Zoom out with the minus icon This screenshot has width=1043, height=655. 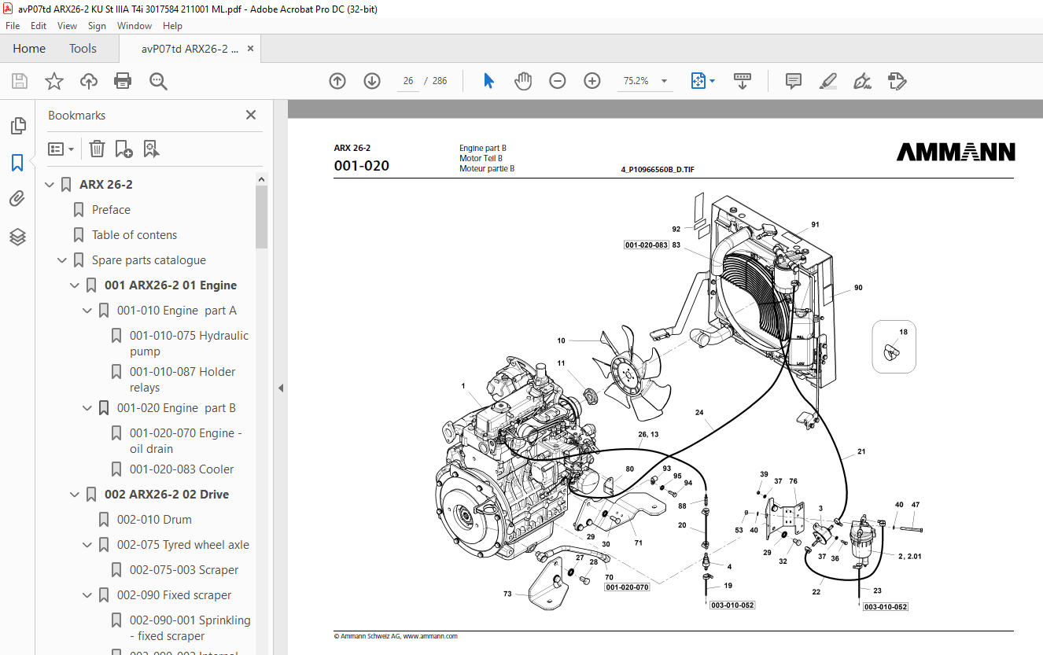coord(558,81)
